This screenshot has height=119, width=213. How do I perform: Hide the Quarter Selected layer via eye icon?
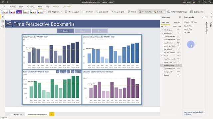[178, 36]
